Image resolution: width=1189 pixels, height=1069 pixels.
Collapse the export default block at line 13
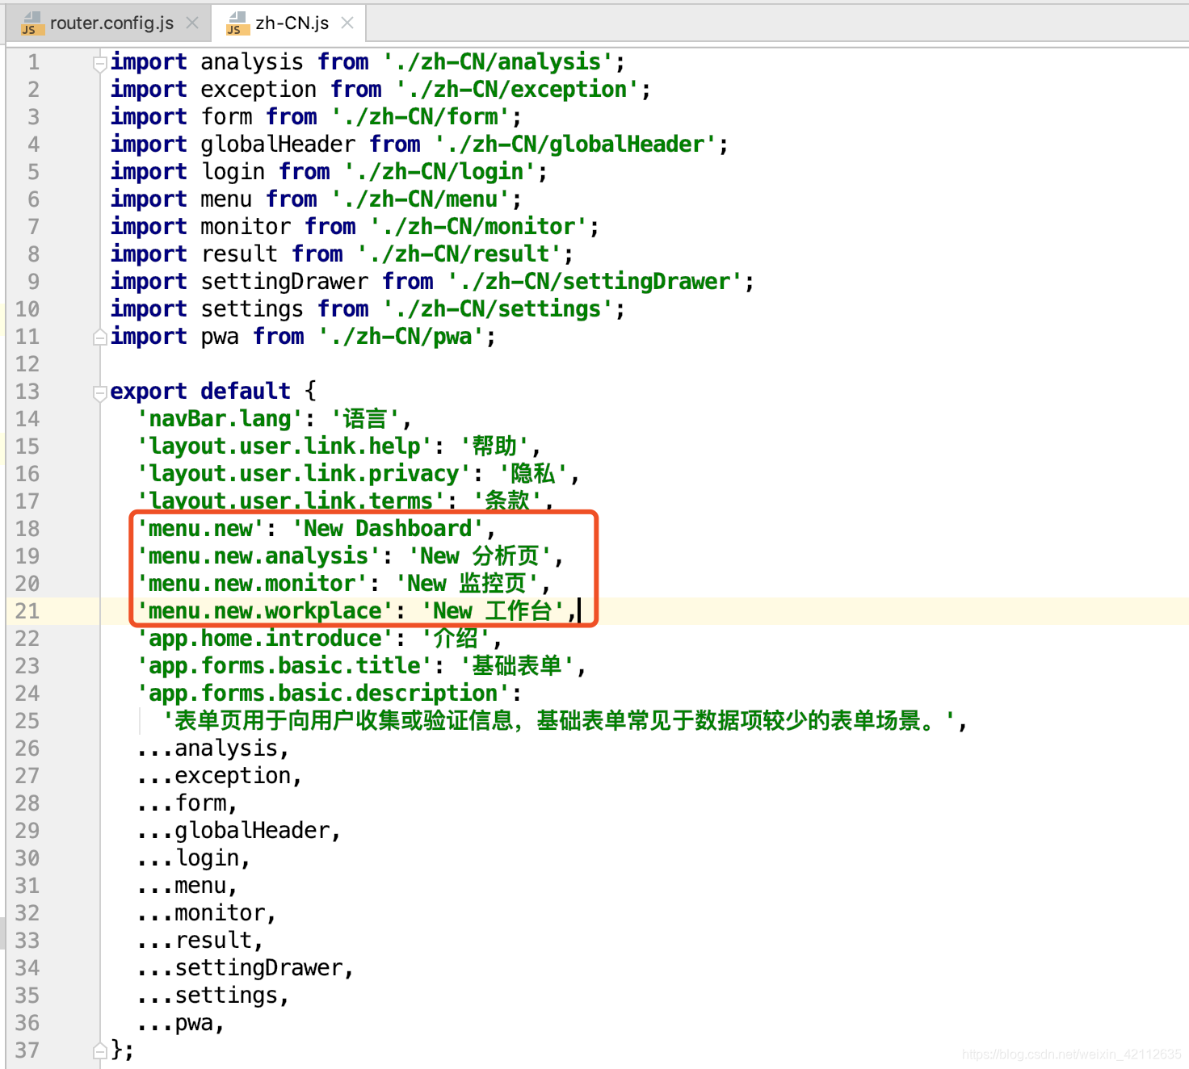(100, 392)
